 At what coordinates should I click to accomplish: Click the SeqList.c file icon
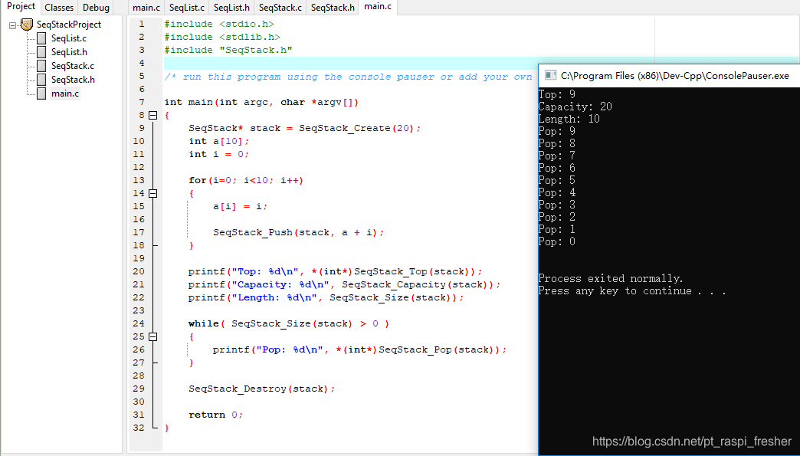tap(41, 38)
